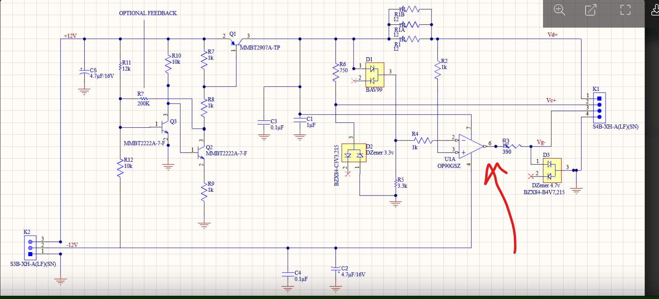Click the U1A op-amp triangle symbol
The width and height of the screenshot is (659, 299).
click(x=472, y=146)
